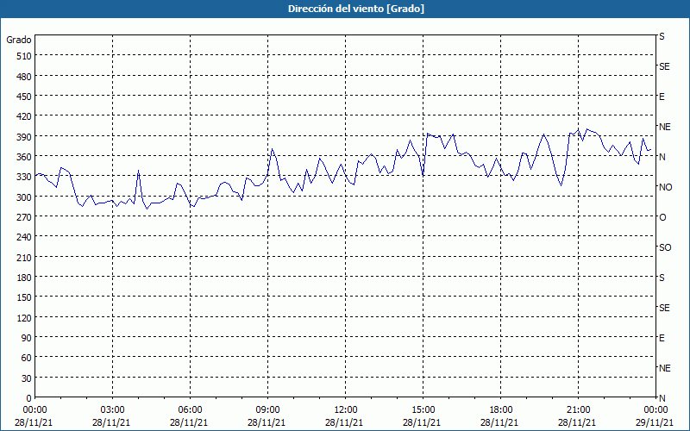Select the 'Grado' unit label
The height and width of the screenshot is (431, 690).
tap(19, 40)
